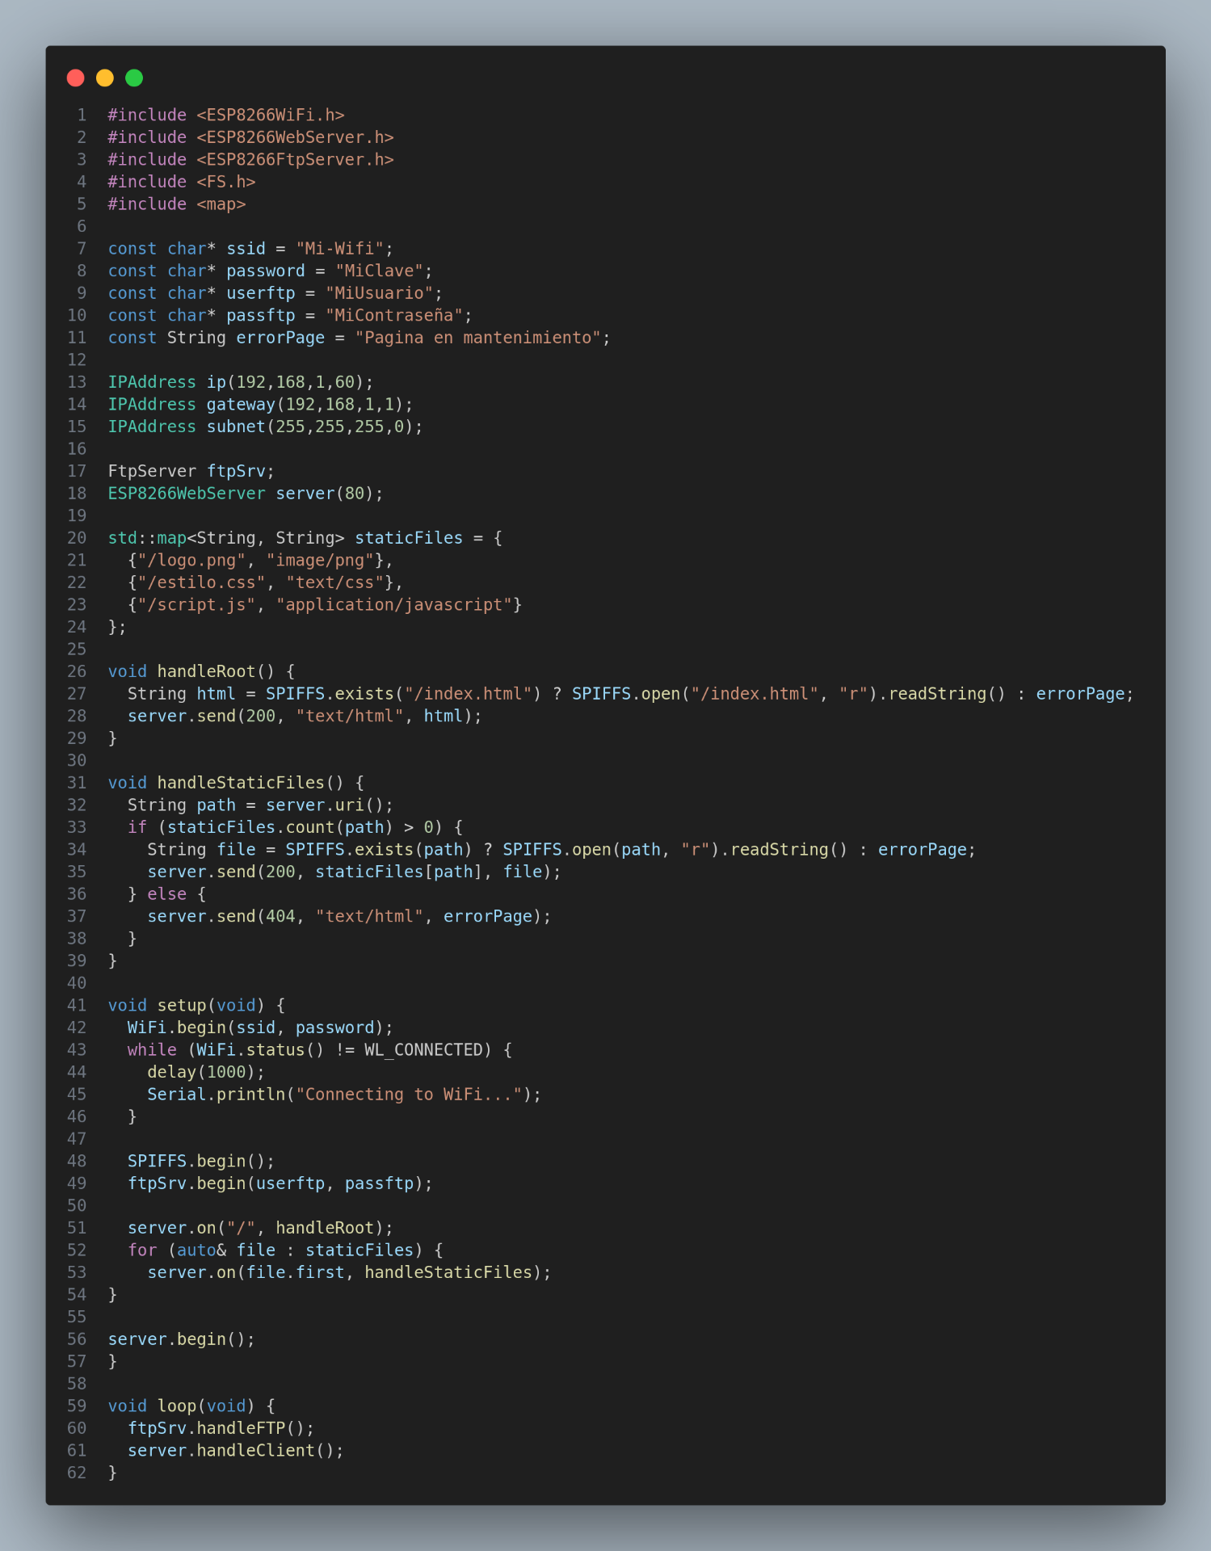Click the "MiContraseña" string
This screenshot has width=1211, height=1551.
394,315
